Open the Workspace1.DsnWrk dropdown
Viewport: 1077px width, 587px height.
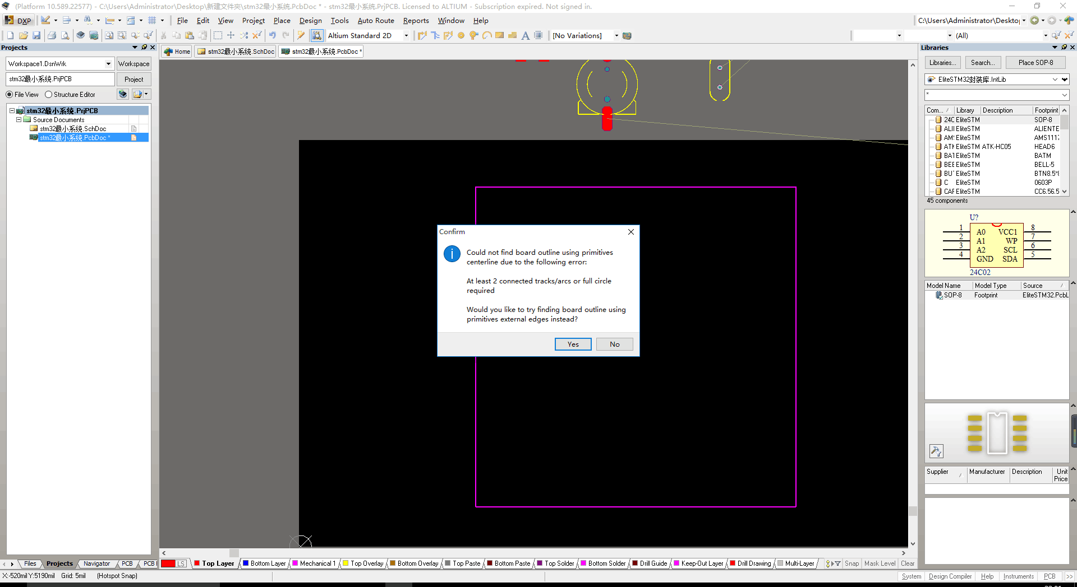click(108, 64)
